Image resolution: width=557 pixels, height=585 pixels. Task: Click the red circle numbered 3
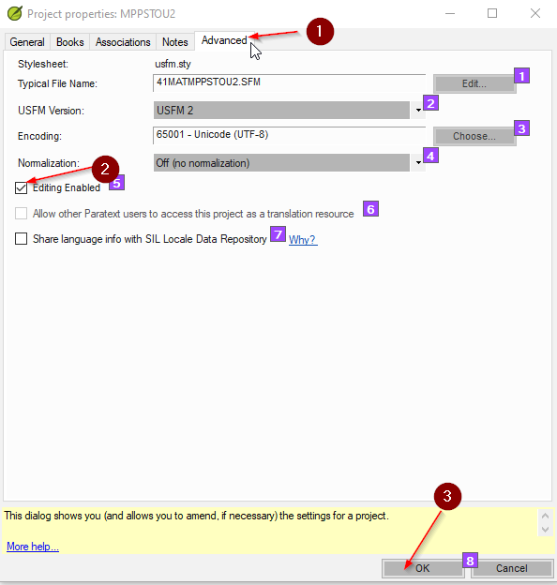pyautogui.click(x=447, y=496)
